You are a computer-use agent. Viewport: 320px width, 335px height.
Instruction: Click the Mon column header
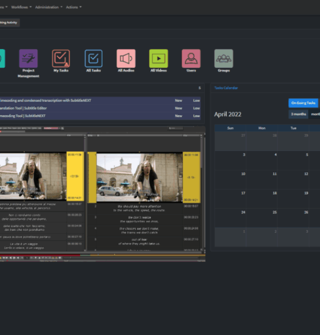pyautogui.click(x=262, y=128)
